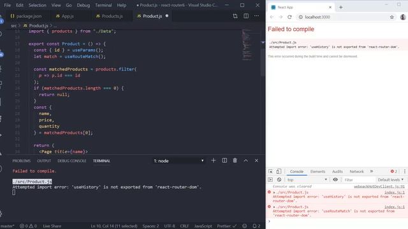This screenshot has width=408, height=229.
Task: Open DevTools customize menu
Action: click(x=405, y=171)
